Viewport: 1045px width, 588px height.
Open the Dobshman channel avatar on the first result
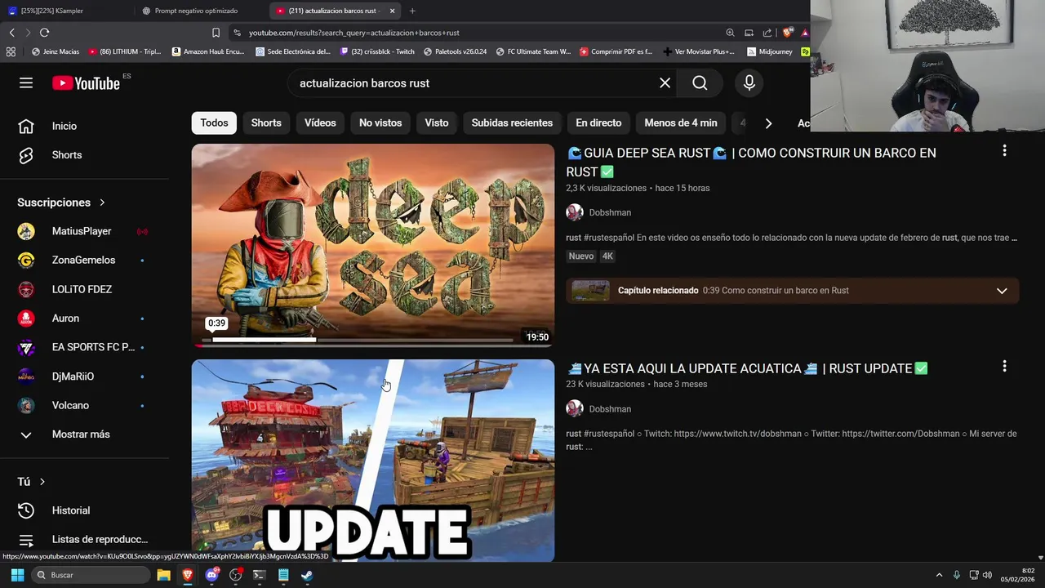point(575,212)
